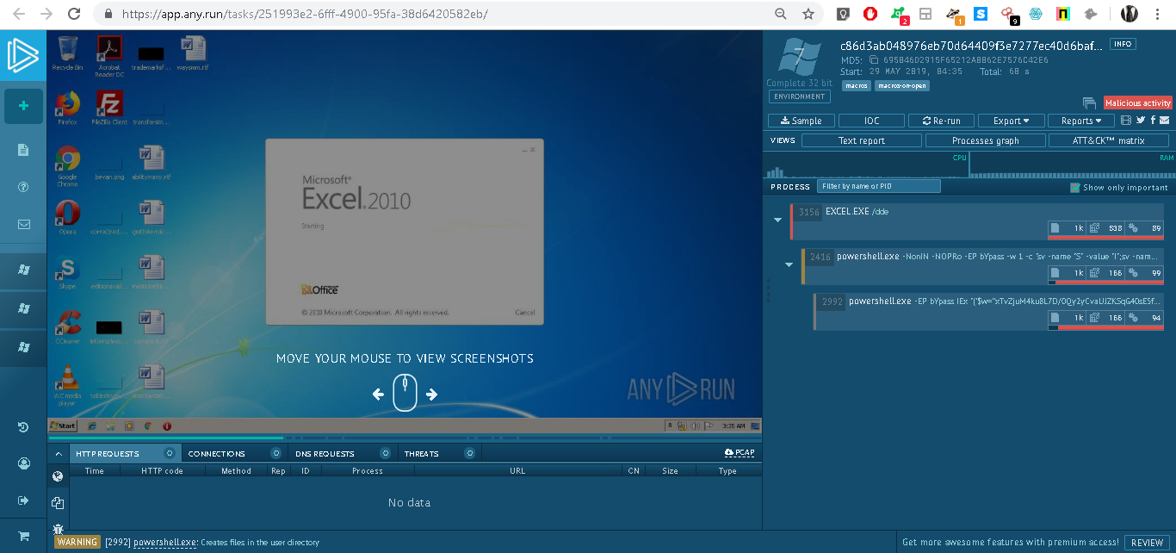The height and width of the screenshot is (553, 1176).
Task: Open the envelope icon in left sidebar
Action: point(23,224)
